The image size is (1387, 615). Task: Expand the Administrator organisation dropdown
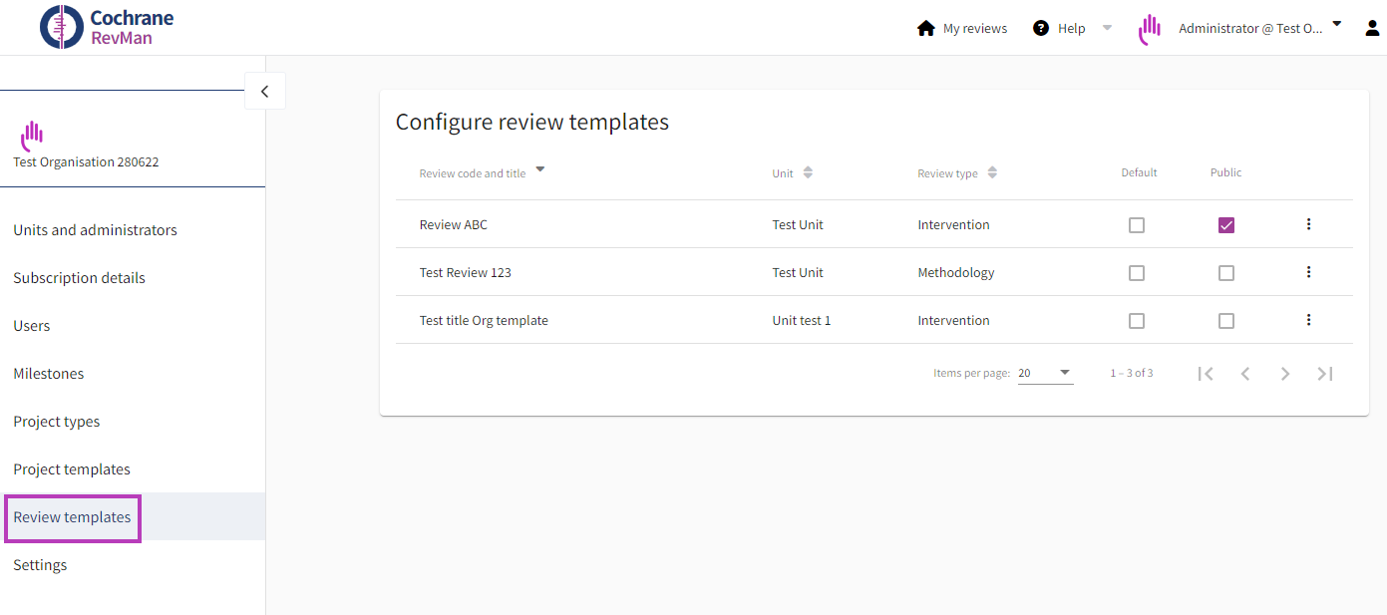coord(1337,25)
